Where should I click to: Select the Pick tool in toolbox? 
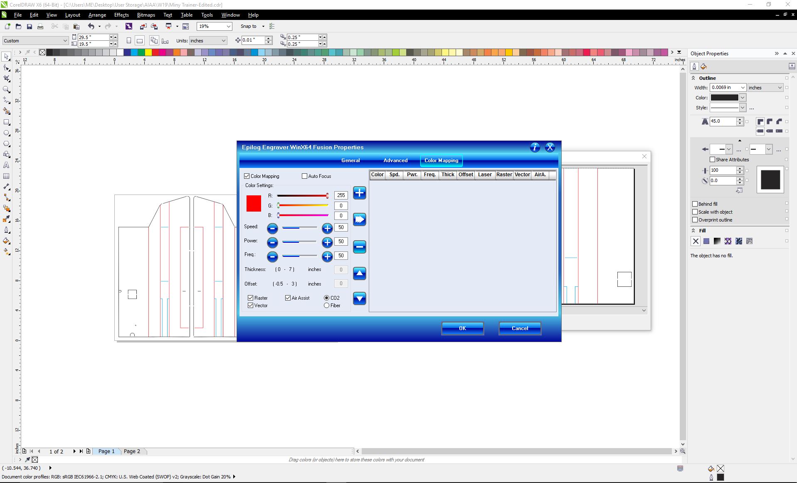click(6, 57)
